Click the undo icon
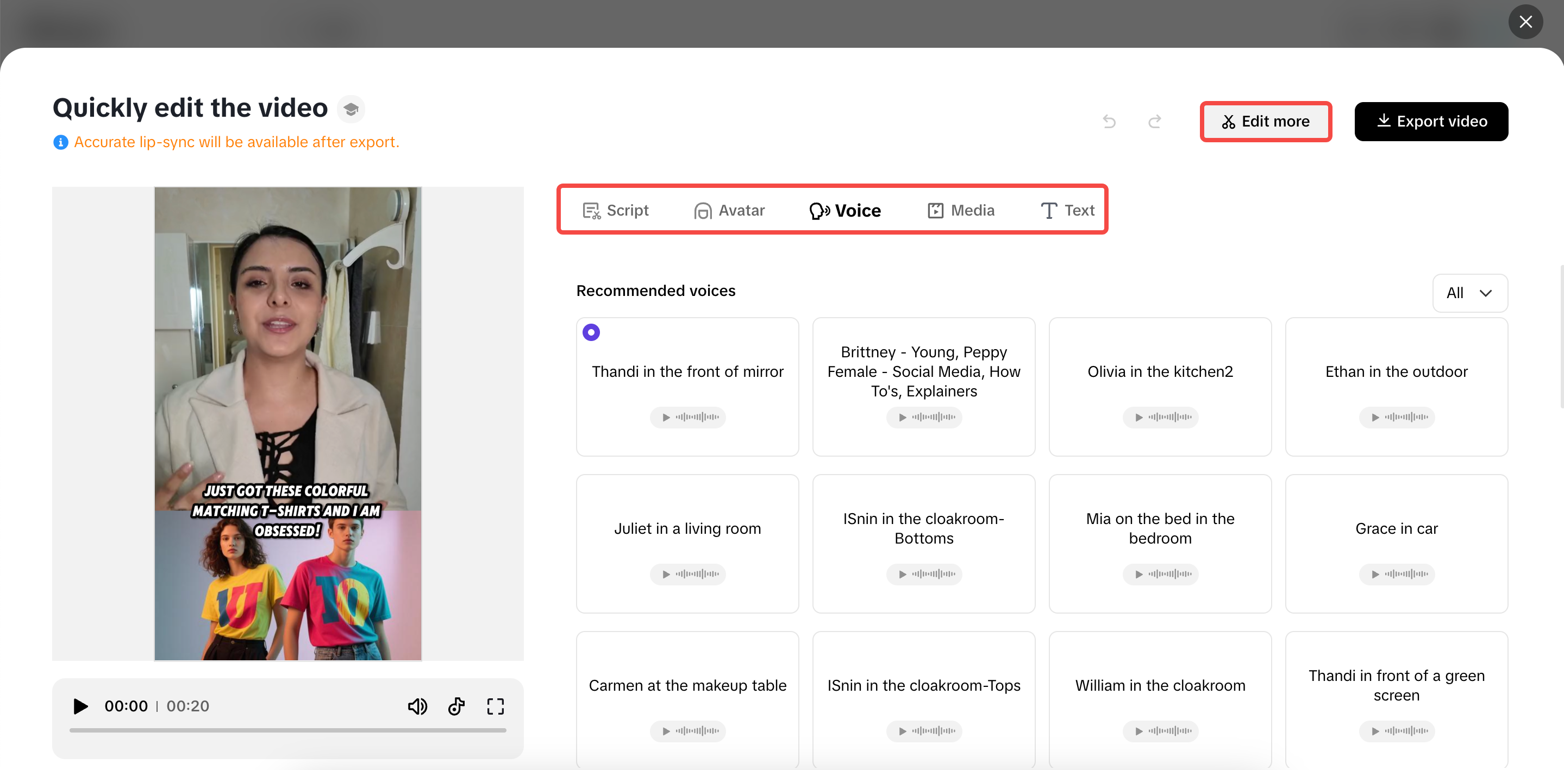The image size is (1564, 770). pyautogui.click(x=1109, y=121)
